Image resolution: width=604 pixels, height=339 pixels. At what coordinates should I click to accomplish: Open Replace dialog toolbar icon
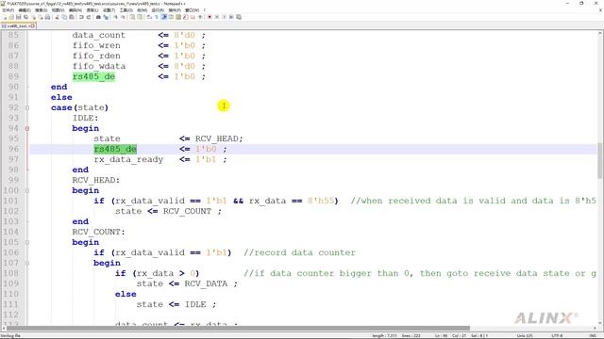click(x=106, y=17)
